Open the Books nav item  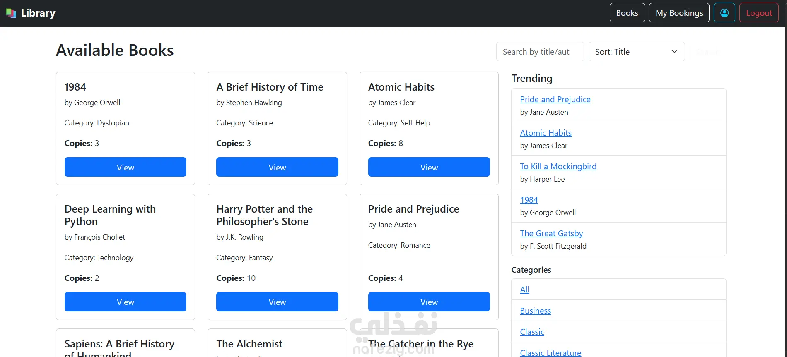(x=627, y=13)
